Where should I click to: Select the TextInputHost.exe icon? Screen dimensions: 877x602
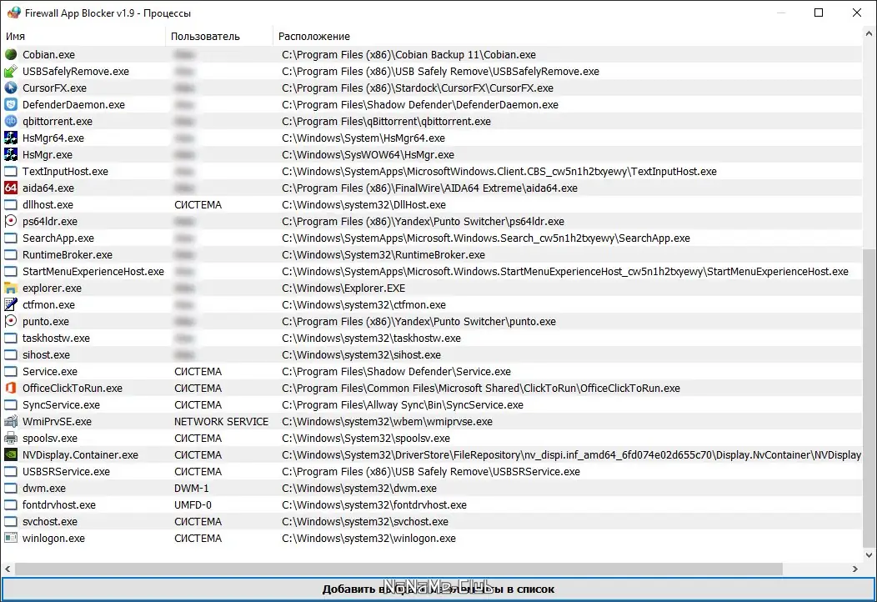tap(11, 171)
